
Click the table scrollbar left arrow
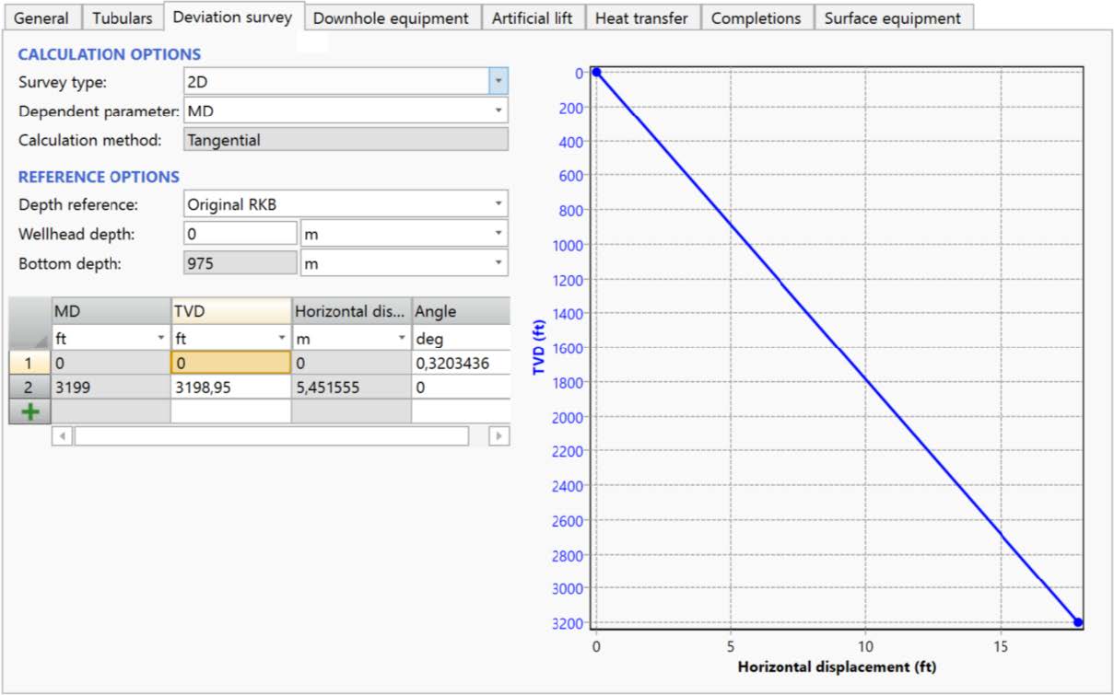[x=62, y=435]
